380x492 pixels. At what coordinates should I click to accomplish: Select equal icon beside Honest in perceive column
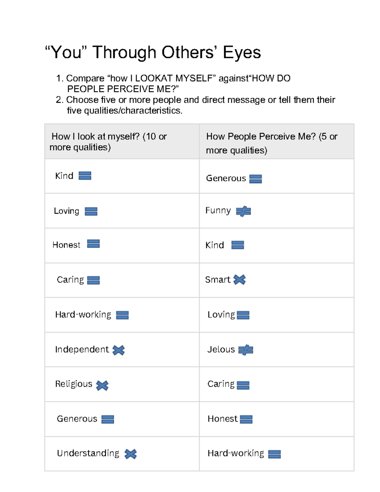click(x=246, y=419)
